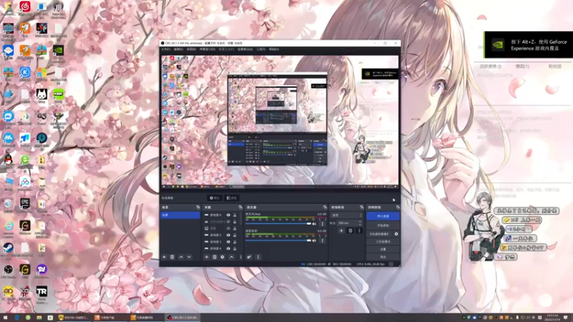Add a scene transition with plus icon
The height and width of the screenshot is (322, 573).
point(342,230)
